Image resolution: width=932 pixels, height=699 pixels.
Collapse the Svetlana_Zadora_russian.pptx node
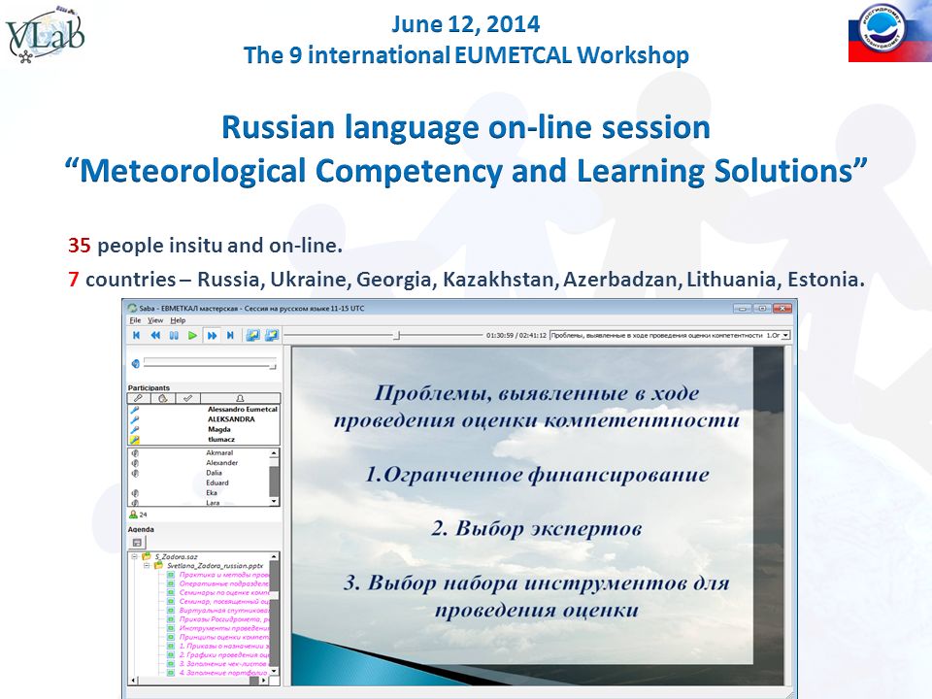tap(147, 565)
